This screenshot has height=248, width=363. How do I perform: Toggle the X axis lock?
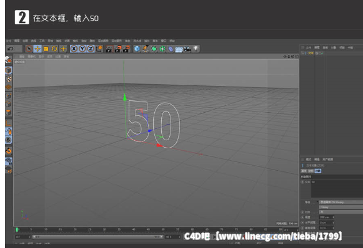tap(74, 49)
